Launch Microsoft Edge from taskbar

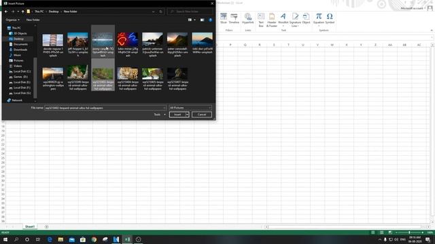pos(50,239)
